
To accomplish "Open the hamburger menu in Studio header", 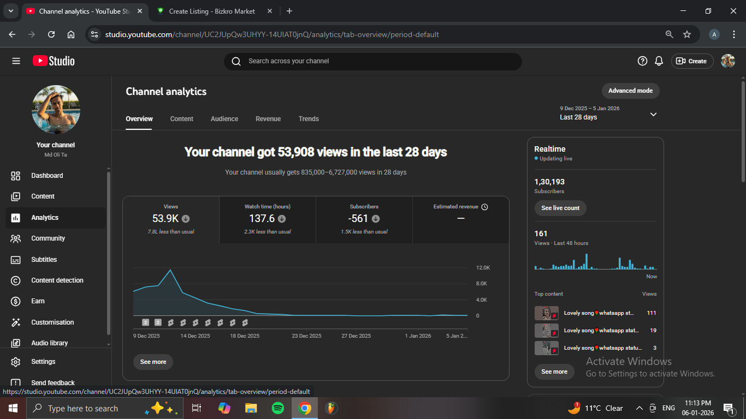I will point(16,61).
